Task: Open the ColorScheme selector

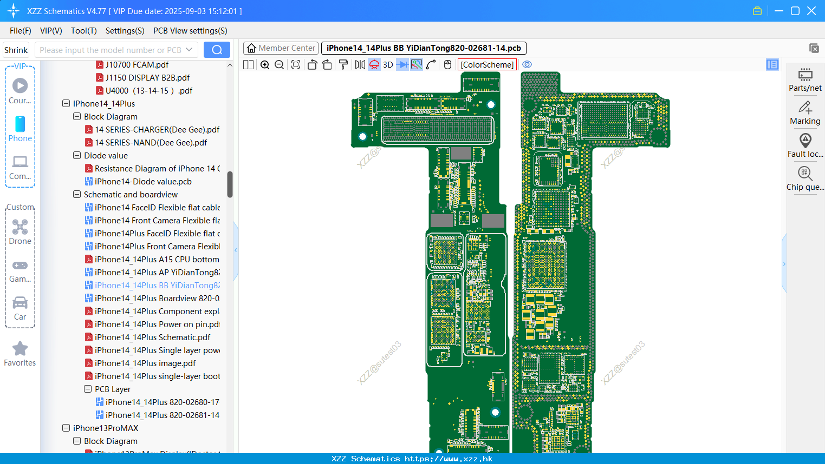Action: click(487, 65)
